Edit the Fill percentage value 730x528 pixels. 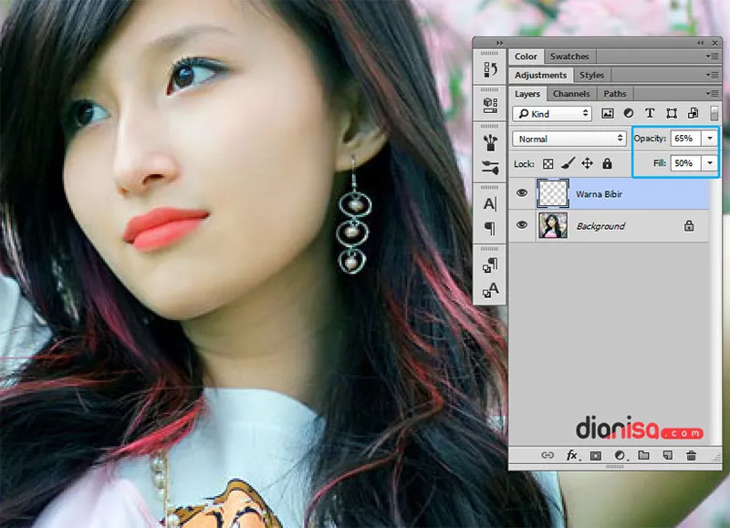pos(683,162)
